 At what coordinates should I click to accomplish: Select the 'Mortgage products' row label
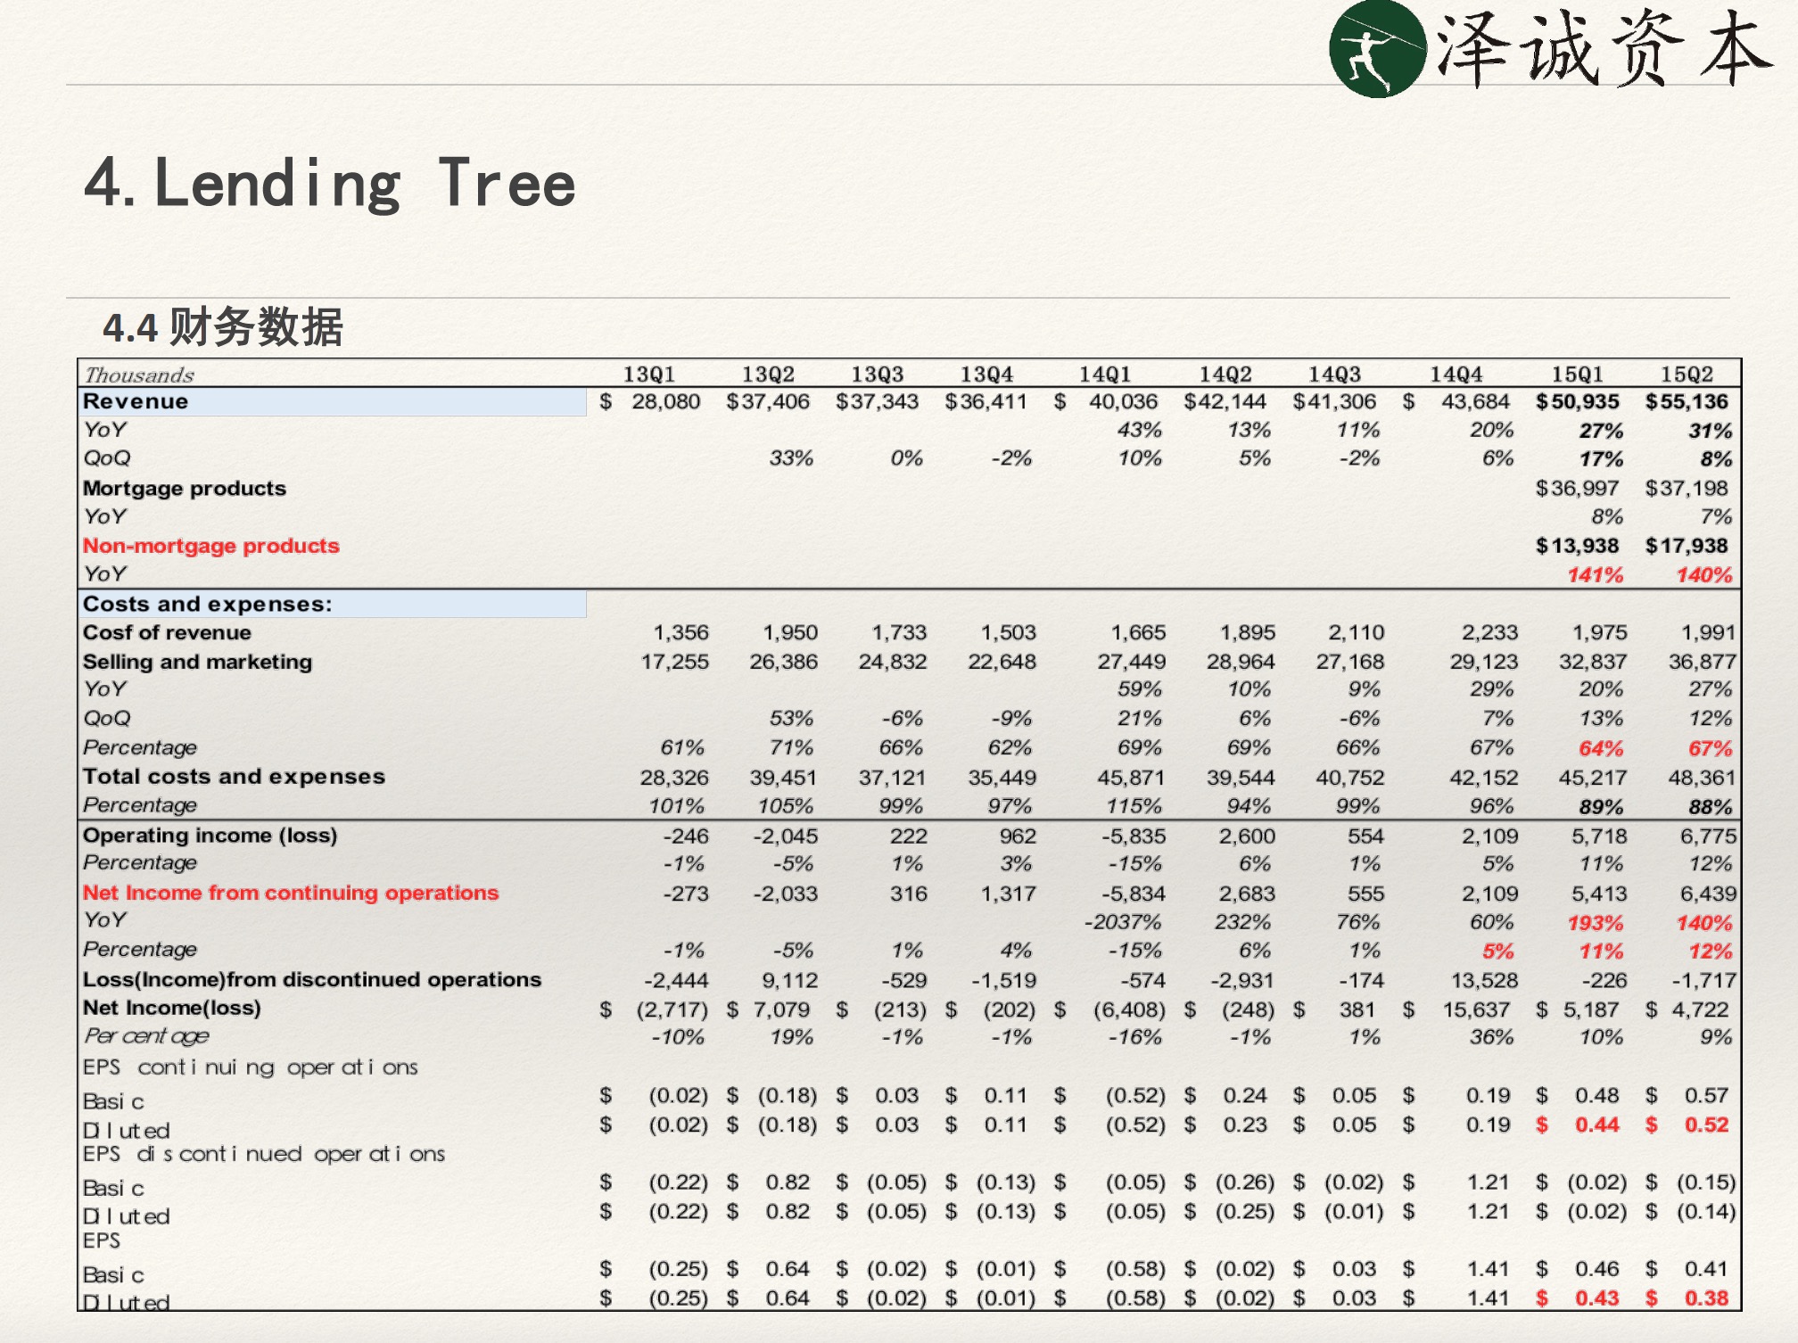pyautogui.click(x=185, y=489)
